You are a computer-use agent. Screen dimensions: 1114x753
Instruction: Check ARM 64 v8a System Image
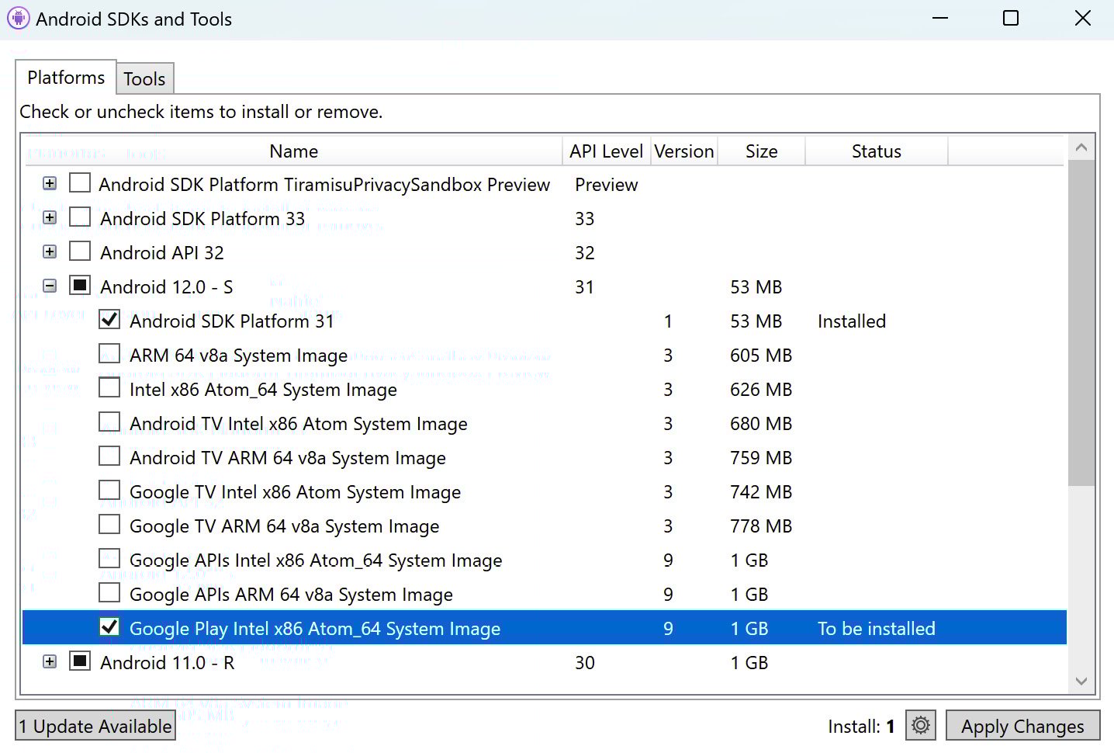109,354
